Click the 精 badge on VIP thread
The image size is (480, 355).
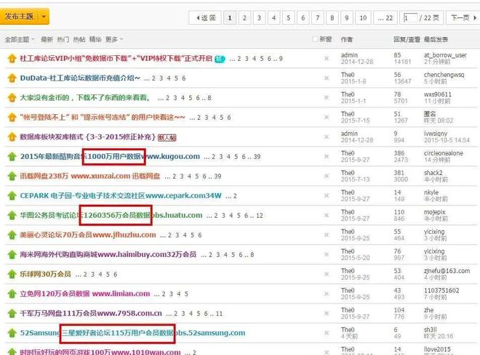tap(220, 59)
